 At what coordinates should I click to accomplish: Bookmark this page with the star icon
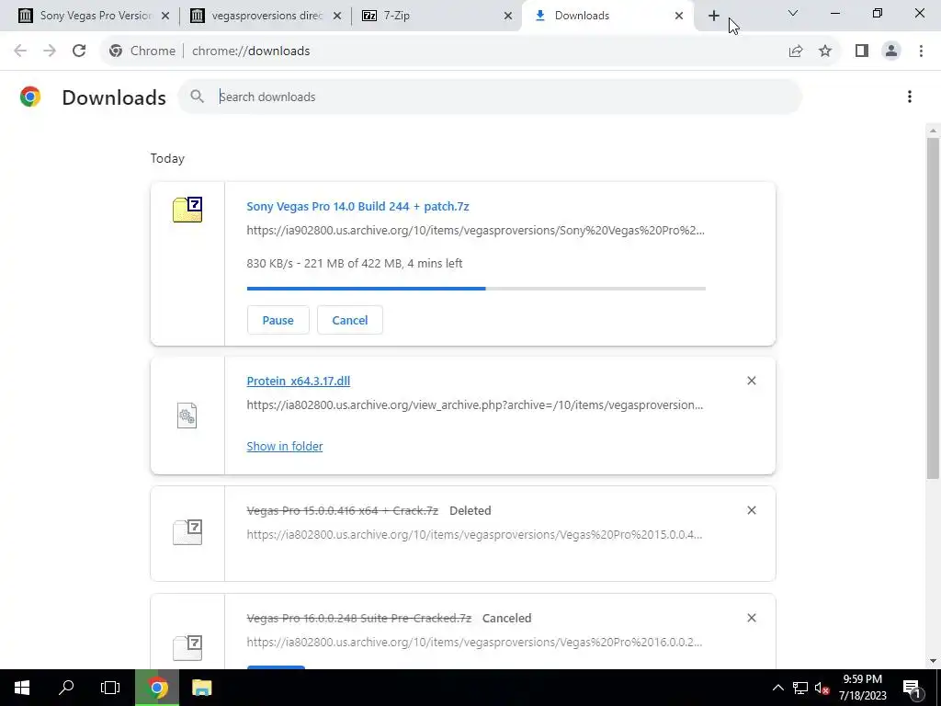click(825, 51)
